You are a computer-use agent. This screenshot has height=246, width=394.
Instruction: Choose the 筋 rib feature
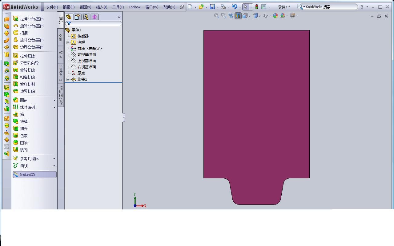click(18, 114)
